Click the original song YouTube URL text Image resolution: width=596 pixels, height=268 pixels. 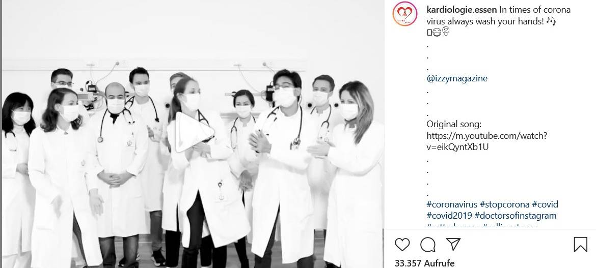click(487, 141)
